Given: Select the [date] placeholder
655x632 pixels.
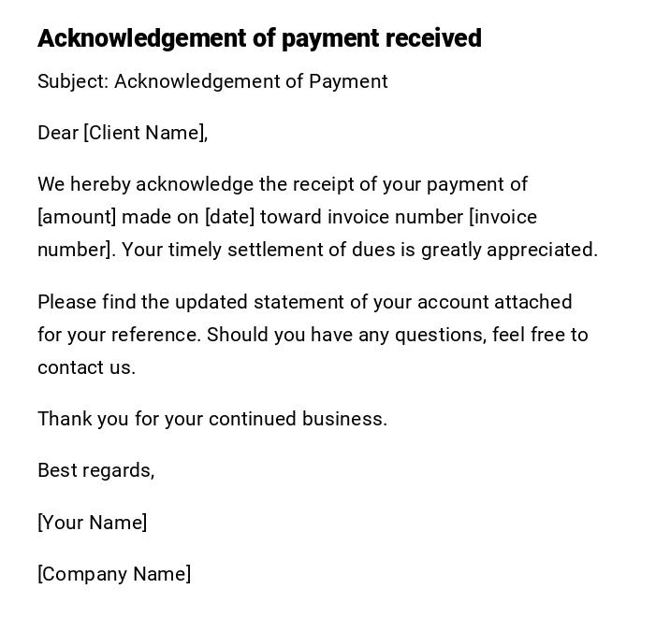Looking at the screenshot, I should pos(229,217).
